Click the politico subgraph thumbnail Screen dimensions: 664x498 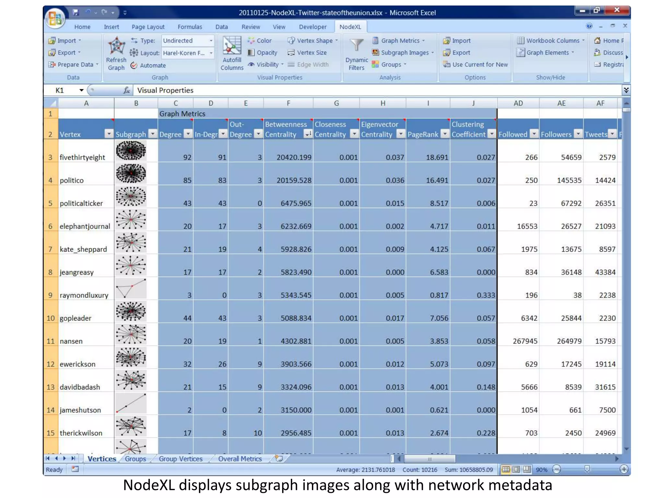click(x=131, y=173)
